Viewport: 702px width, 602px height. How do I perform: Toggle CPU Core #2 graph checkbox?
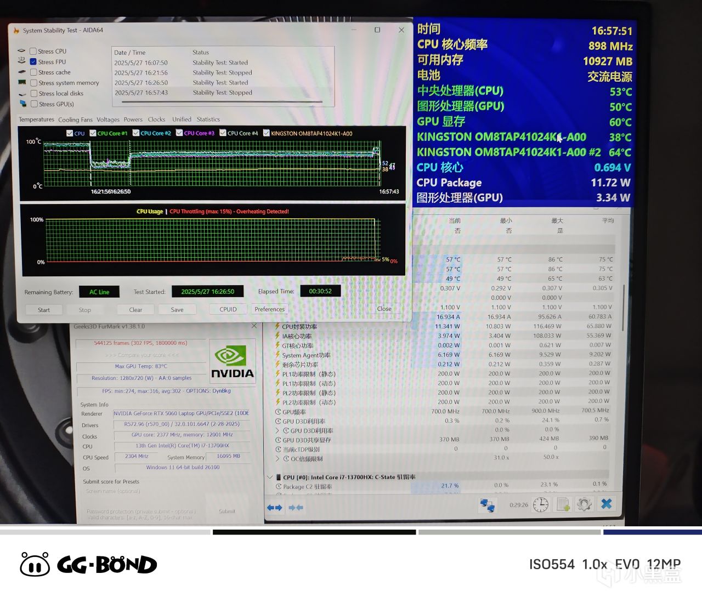tap(135, 133)
